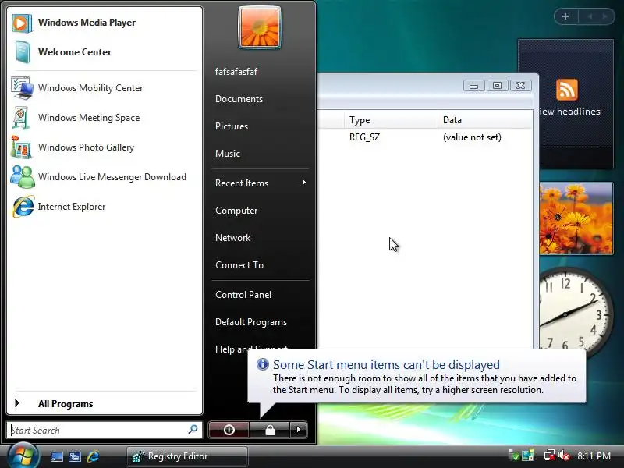Viewport: 624px width, 468px height.
Task: Click Switch between windows in Quick Launch
Action: 74,456
